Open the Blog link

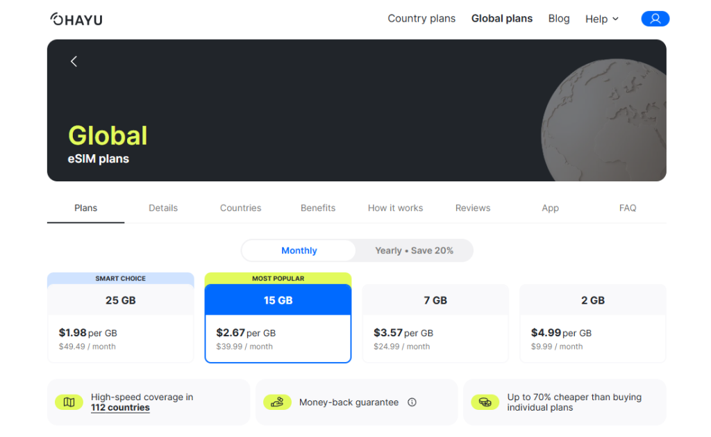coord(559,19)
